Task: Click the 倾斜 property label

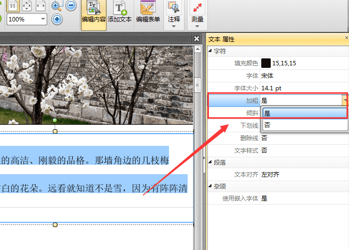Action: pos(252,113)
